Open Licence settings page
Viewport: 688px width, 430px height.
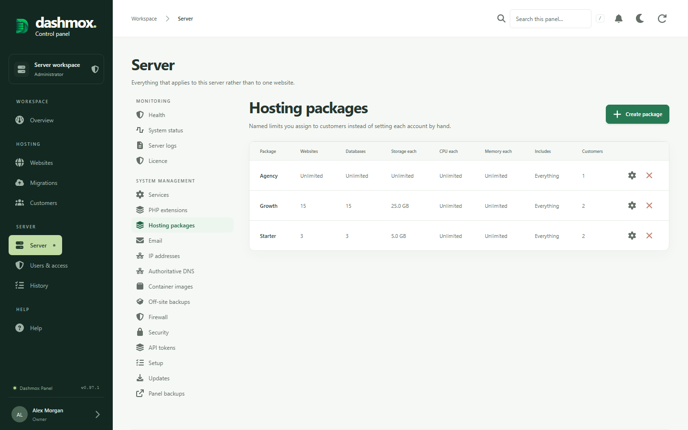tap(183, 161)
